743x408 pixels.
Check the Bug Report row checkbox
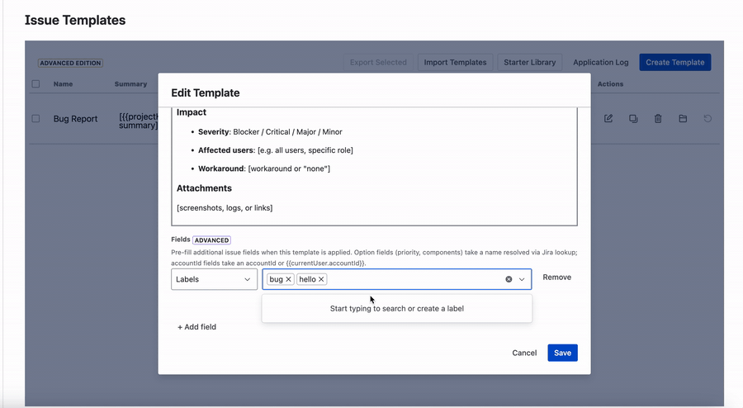tap(35, 118)
